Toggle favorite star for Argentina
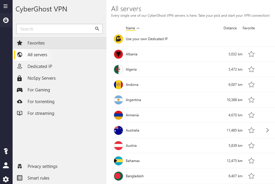 point(251,100)
